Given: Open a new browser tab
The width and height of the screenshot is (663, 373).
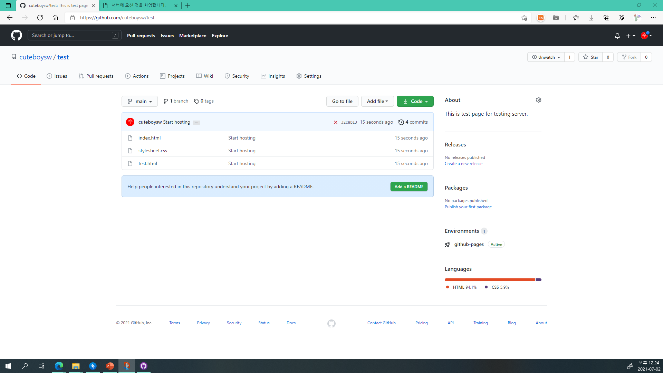Looking at the screenshot, I should tap(188, 6).
